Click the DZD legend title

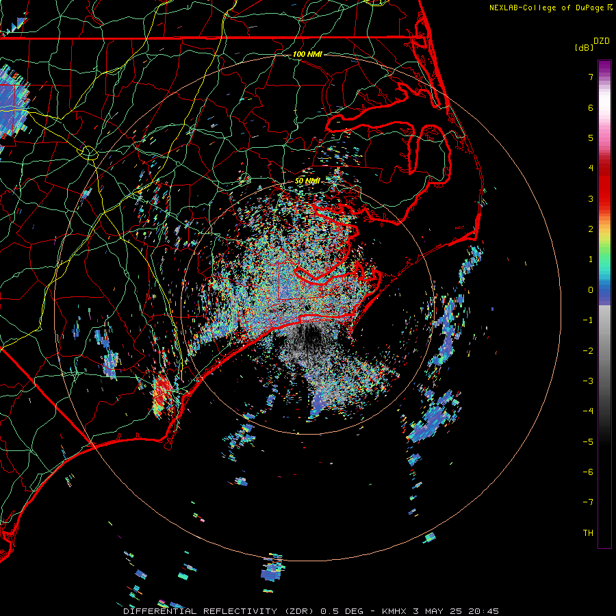[602, 41]
